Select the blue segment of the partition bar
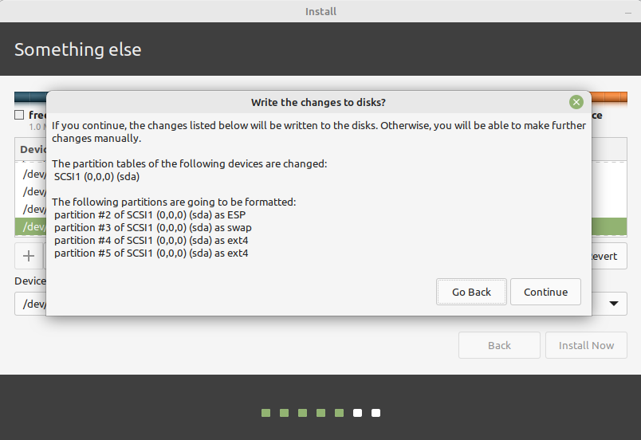This screenshot has height=440, width=641. pyautogui.click(x=30, y=96)
